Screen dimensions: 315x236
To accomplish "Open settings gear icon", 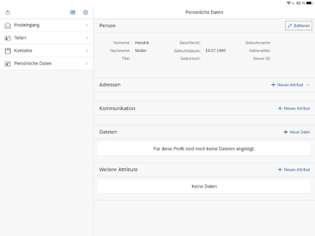I will coord(86,12).
